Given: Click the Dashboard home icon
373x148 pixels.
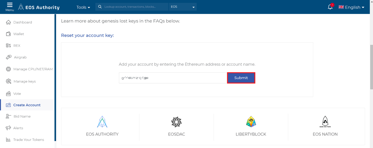Looking at the screenshot, I should tap(8, 22).
